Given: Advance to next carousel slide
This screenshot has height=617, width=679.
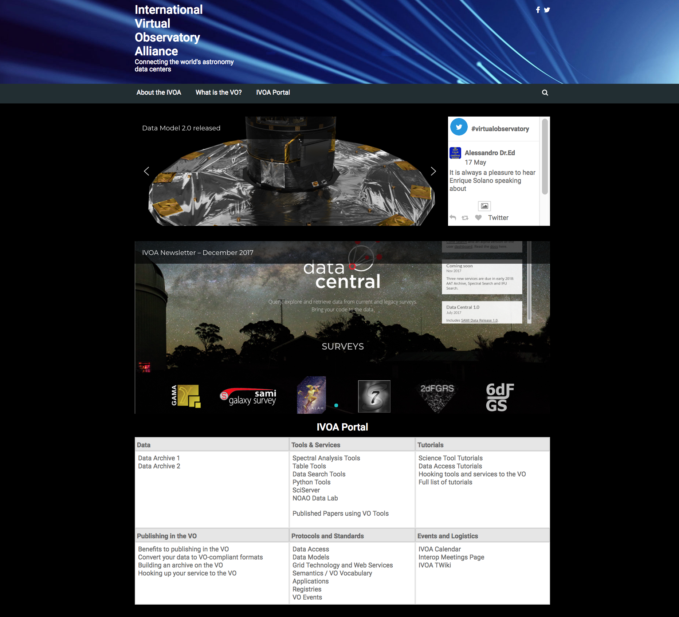Looking at the screenshot, I should click(433, 171).
